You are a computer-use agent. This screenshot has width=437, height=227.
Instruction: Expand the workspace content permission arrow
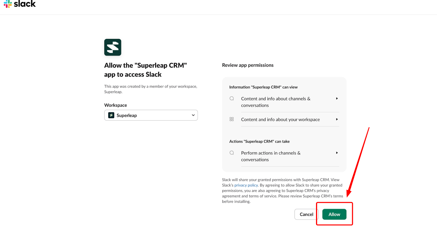click(x=337, y=119)
